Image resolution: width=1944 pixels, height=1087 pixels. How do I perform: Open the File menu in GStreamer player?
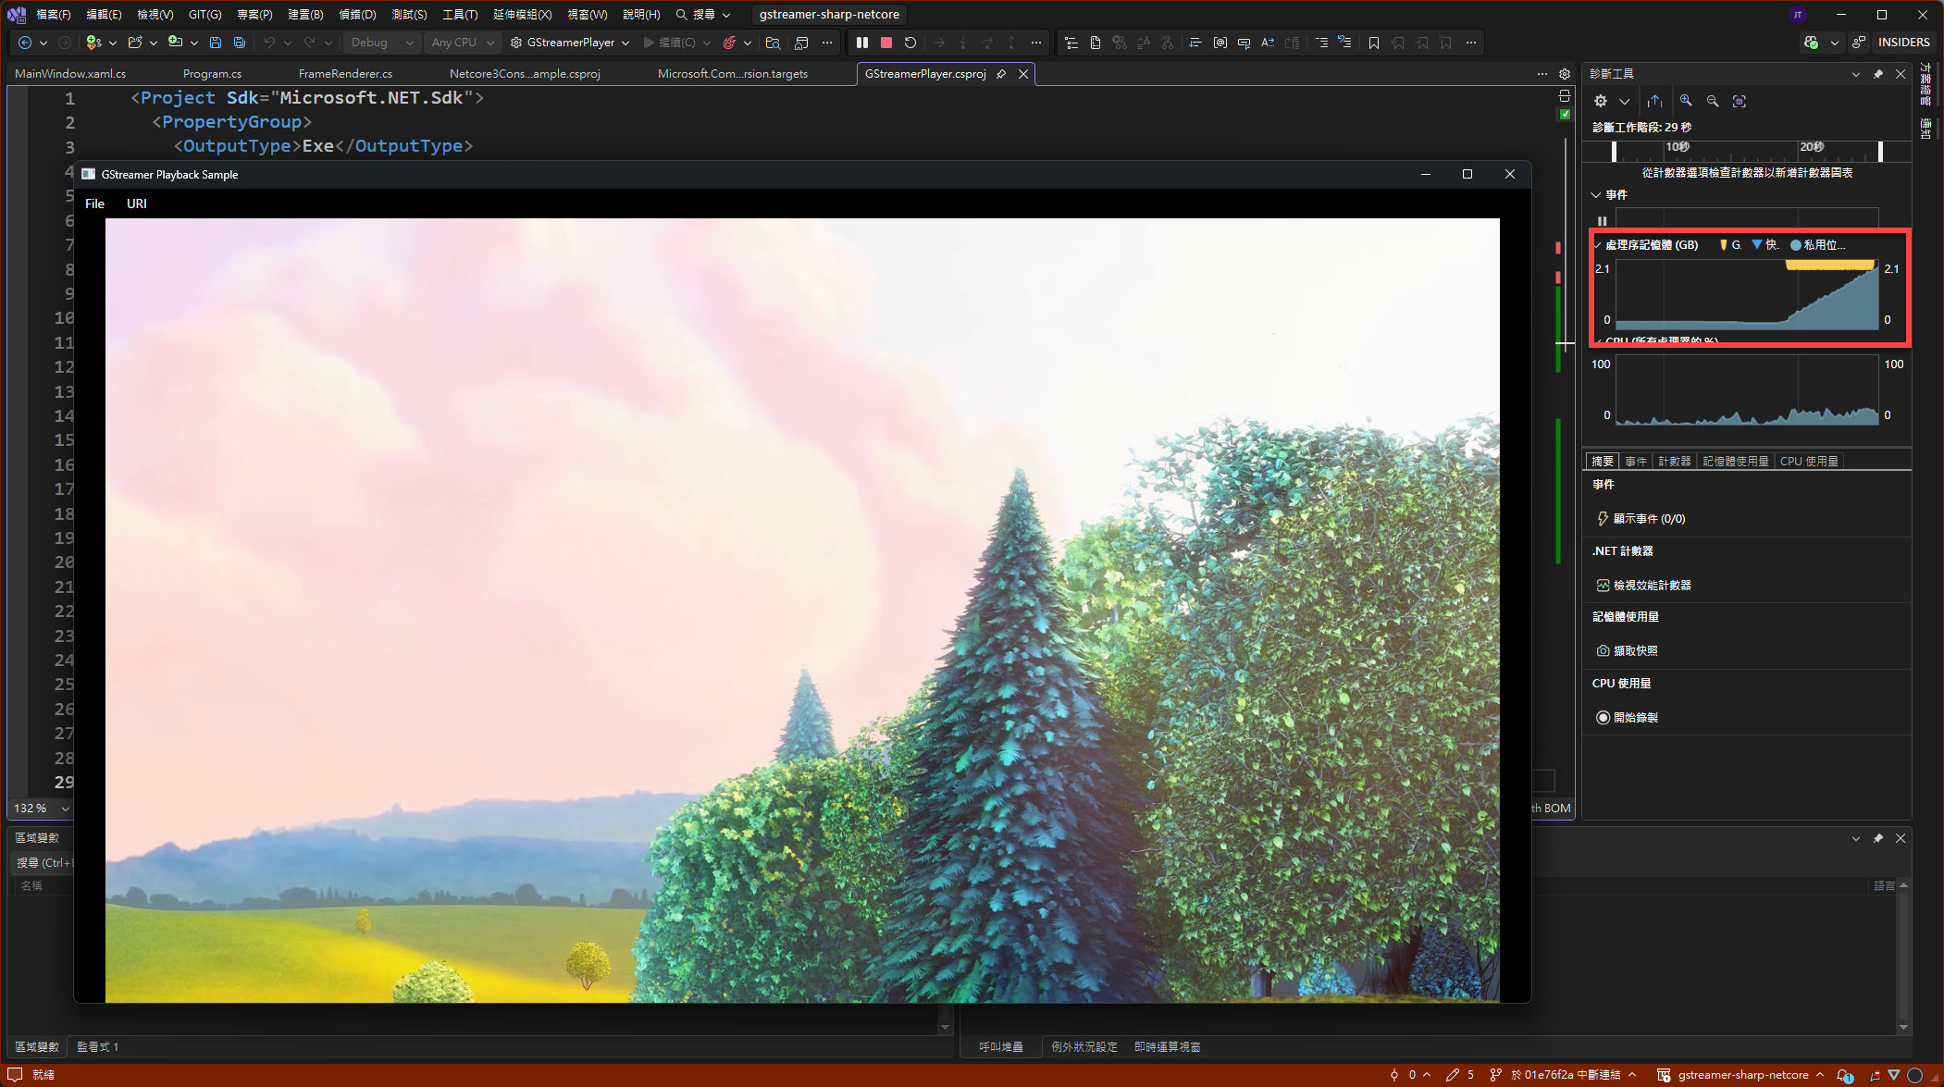(x=94, y=204)
